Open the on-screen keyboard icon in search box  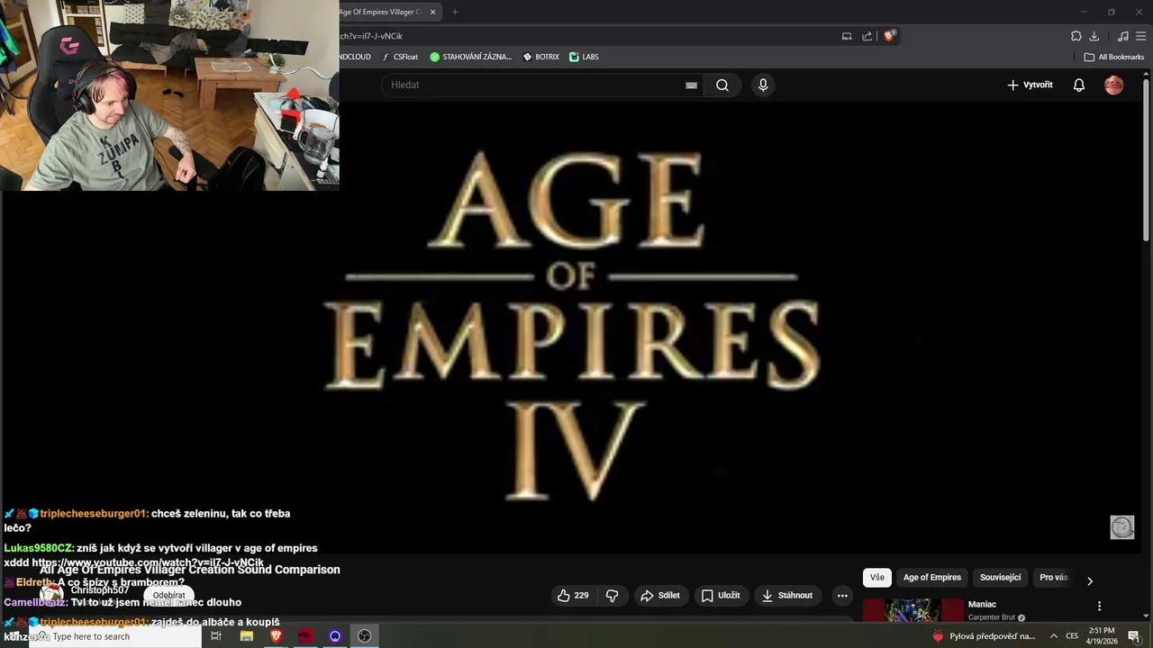point(691,85)
